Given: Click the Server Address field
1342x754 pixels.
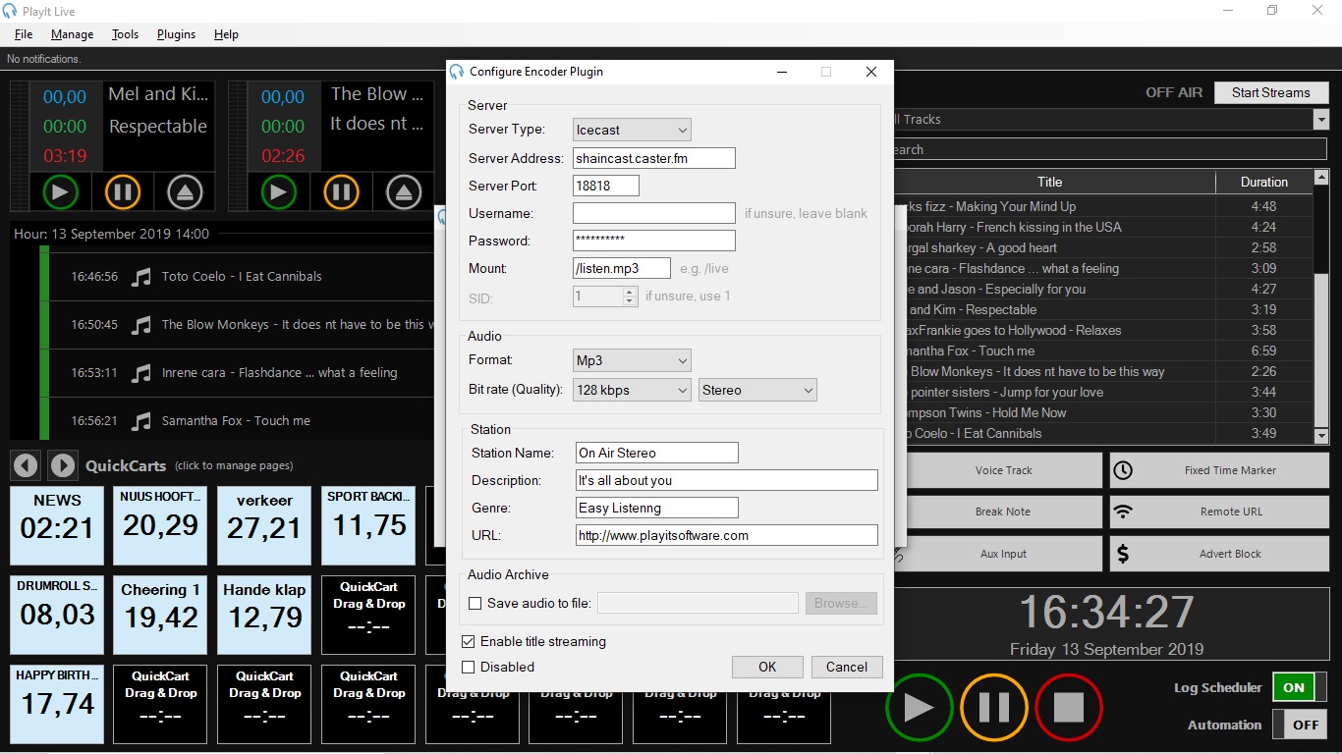Looking at the screenshot, I should tap(654, 158).
